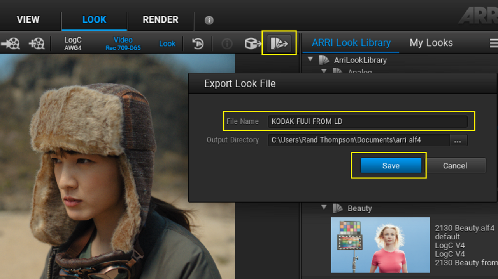The image size is (498, 279).
Task: Save the look file
Action: click(x=391, y=165)
